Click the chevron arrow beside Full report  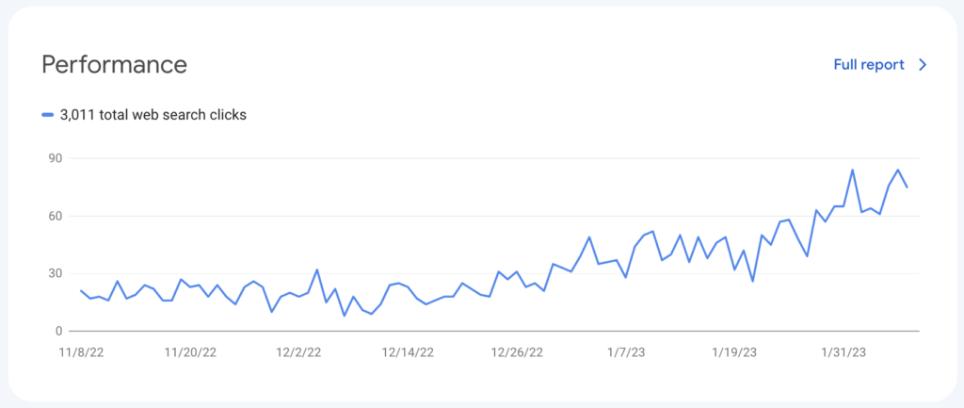click(923, 65)
